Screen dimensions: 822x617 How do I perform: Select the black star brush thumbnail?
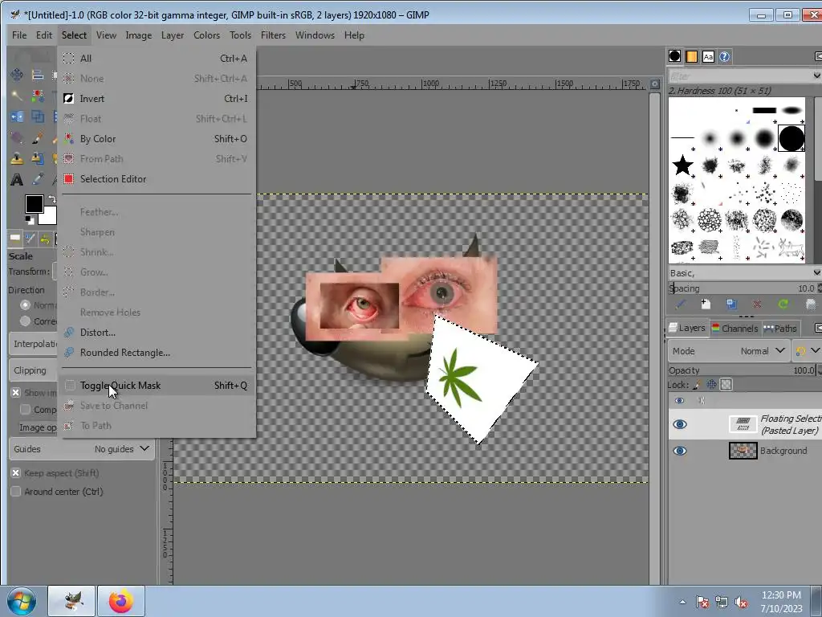click(x=682, y=165)
